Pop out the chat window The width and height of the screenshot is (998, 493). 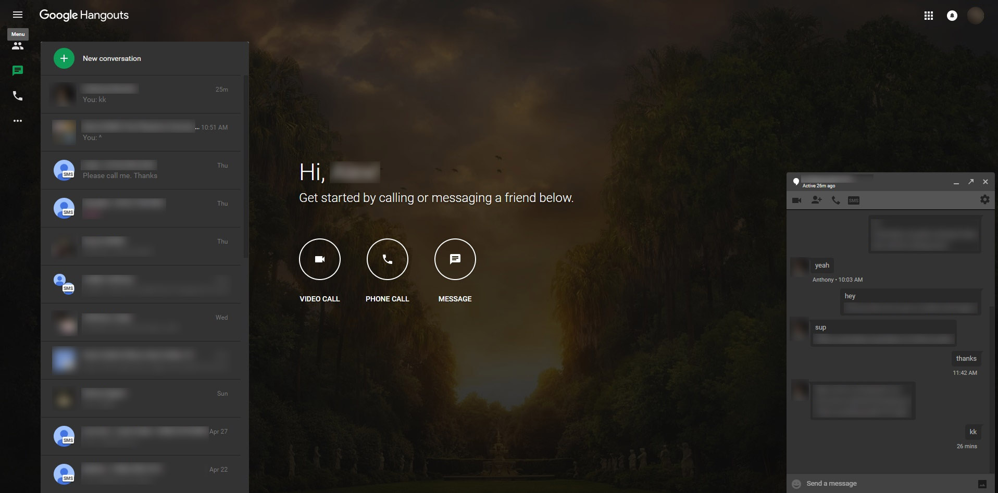click(x=971, y=182)
